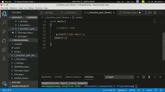This screenshot has width=165, height=92.
Task: Click the main() symbol breadcrumb
Action: (x=79, y=17)
